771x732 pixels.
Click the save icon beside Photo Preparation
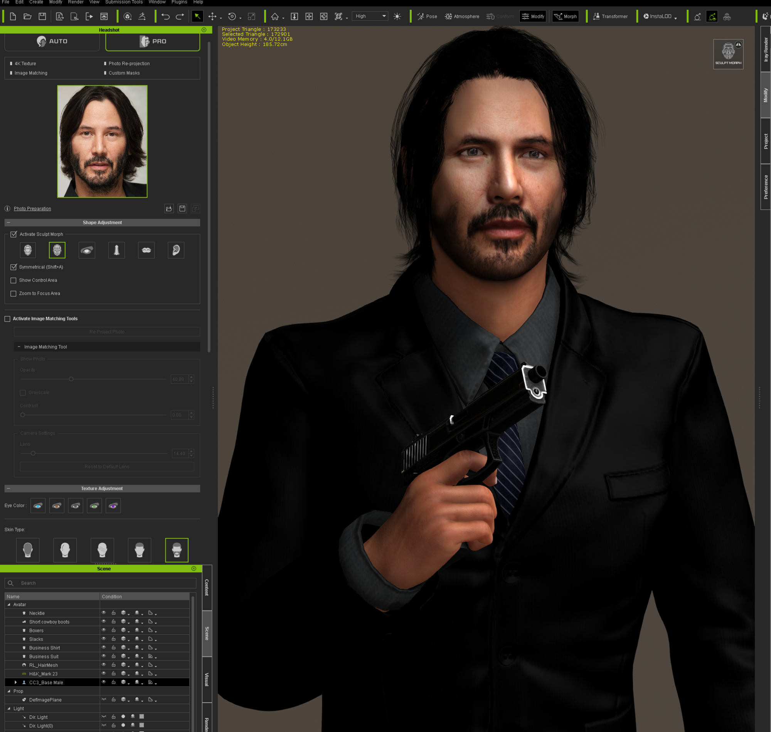pos(182,209)
